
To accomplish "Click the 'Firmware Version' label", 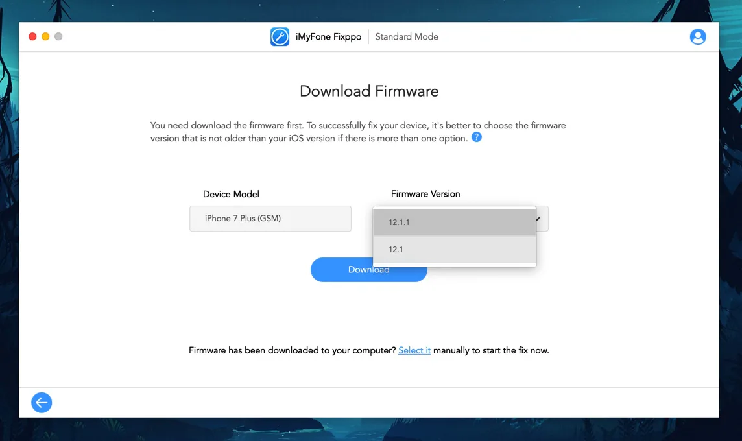I will 425,194.
